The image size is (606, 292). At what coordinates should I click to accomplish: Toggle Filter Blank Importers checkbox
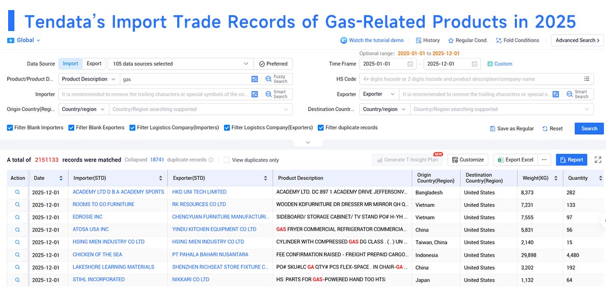coord(10,127)
